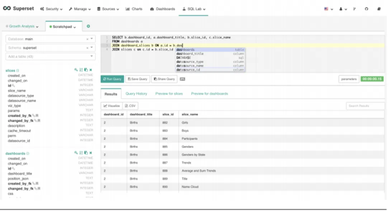Screen dimensions: 392x214
Task: Click the keyboard icon beside Share Query
Action: [183, 79]
